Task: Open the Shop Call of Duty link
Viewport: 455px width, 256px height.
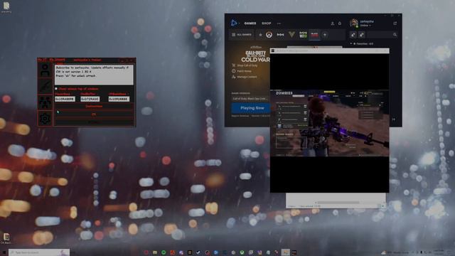Action: 245,65
